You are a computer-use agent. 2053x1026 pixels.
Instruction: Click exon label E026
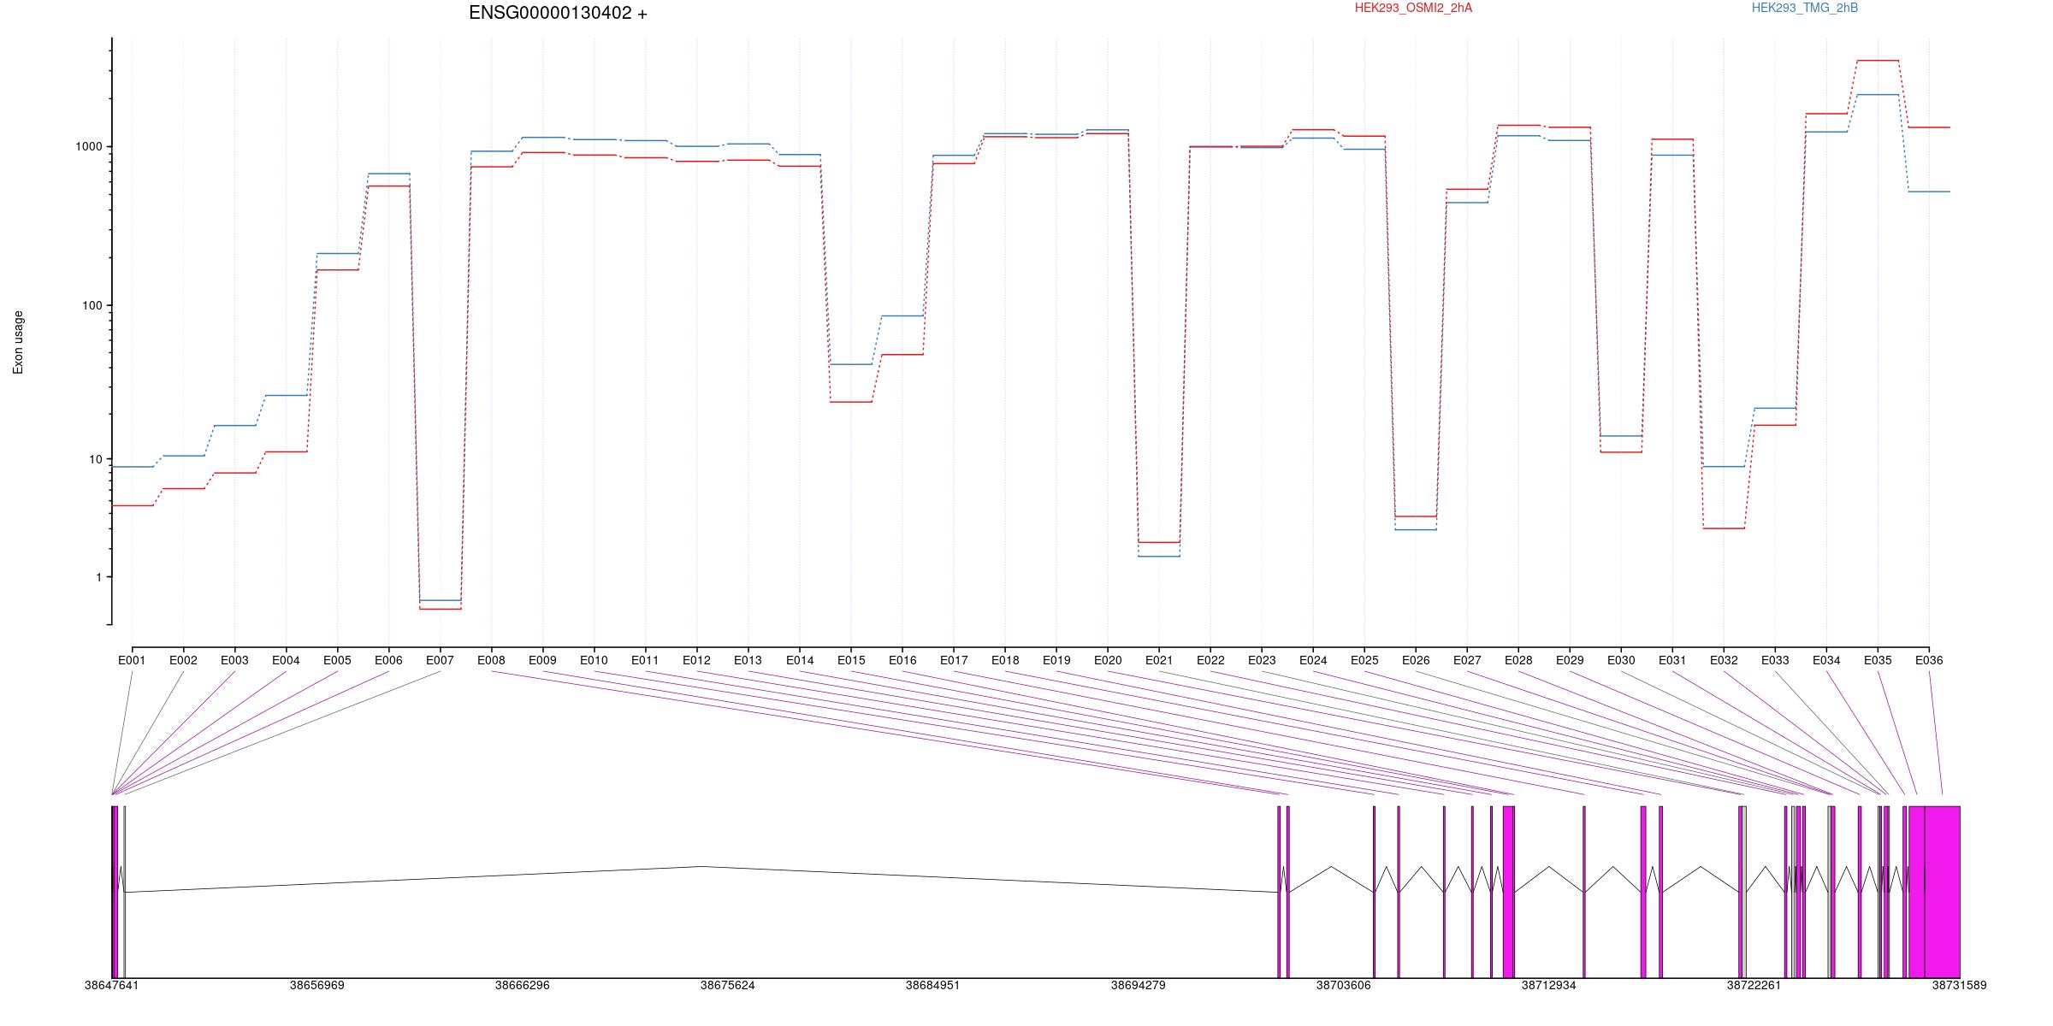(1416, 660)
